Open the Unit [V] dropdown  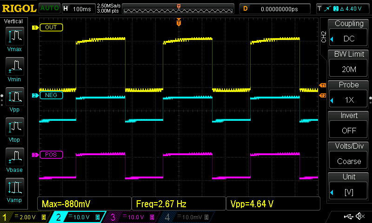349,186
